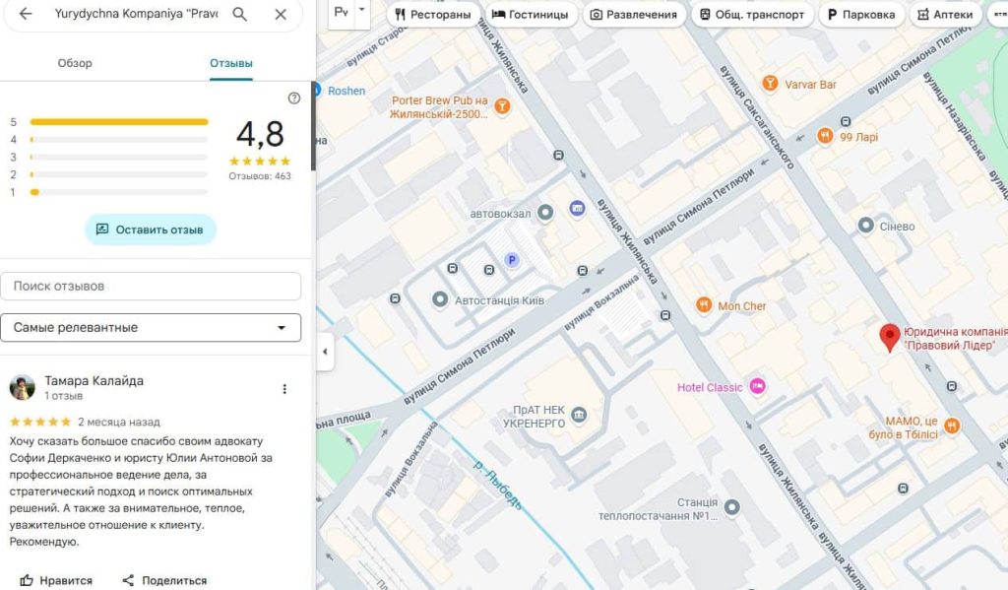Select the Парковка filter chip
This screenshot has width=1008, height=590.
pyautogui.click(x=861, y=14)
